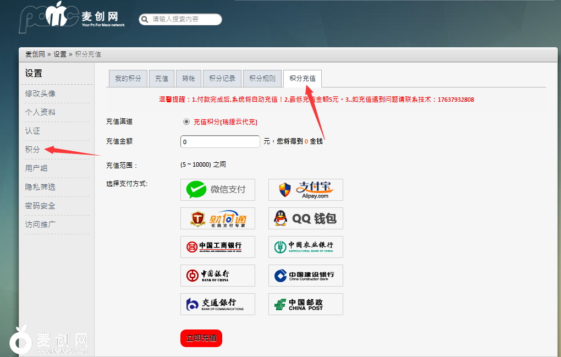
Task: Pick QQ Wallet payment method
Action: coord(305,218)
